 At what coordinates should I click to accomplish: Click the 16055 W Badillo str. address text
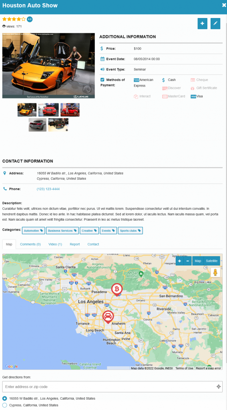pyautogui.click(x=80, y=173)
